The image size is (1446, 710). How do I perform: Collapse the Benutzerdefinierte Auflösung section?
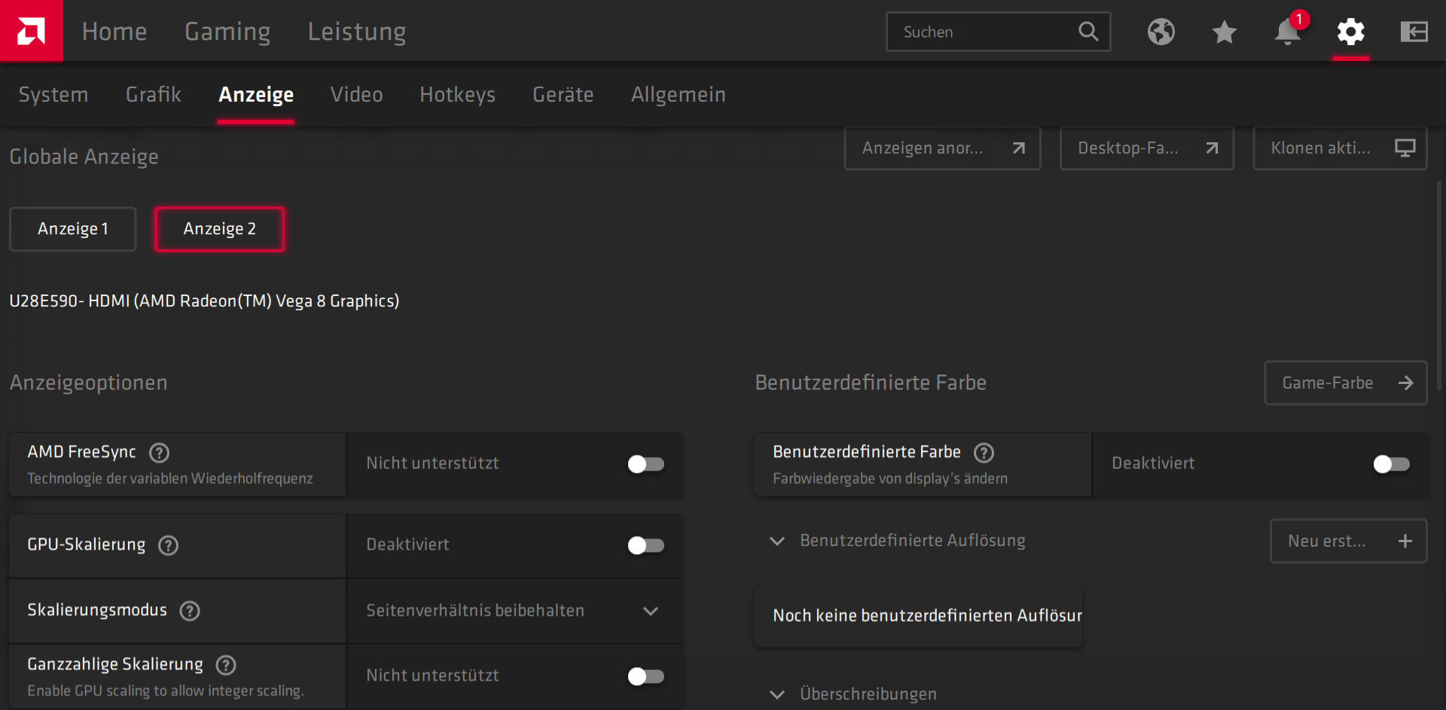777,541
